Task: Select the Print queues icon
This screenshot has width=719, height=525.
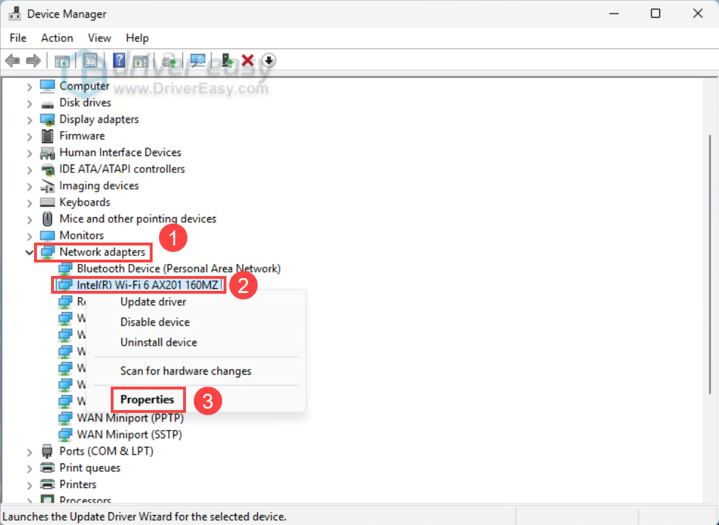Action: click(48, 468)
